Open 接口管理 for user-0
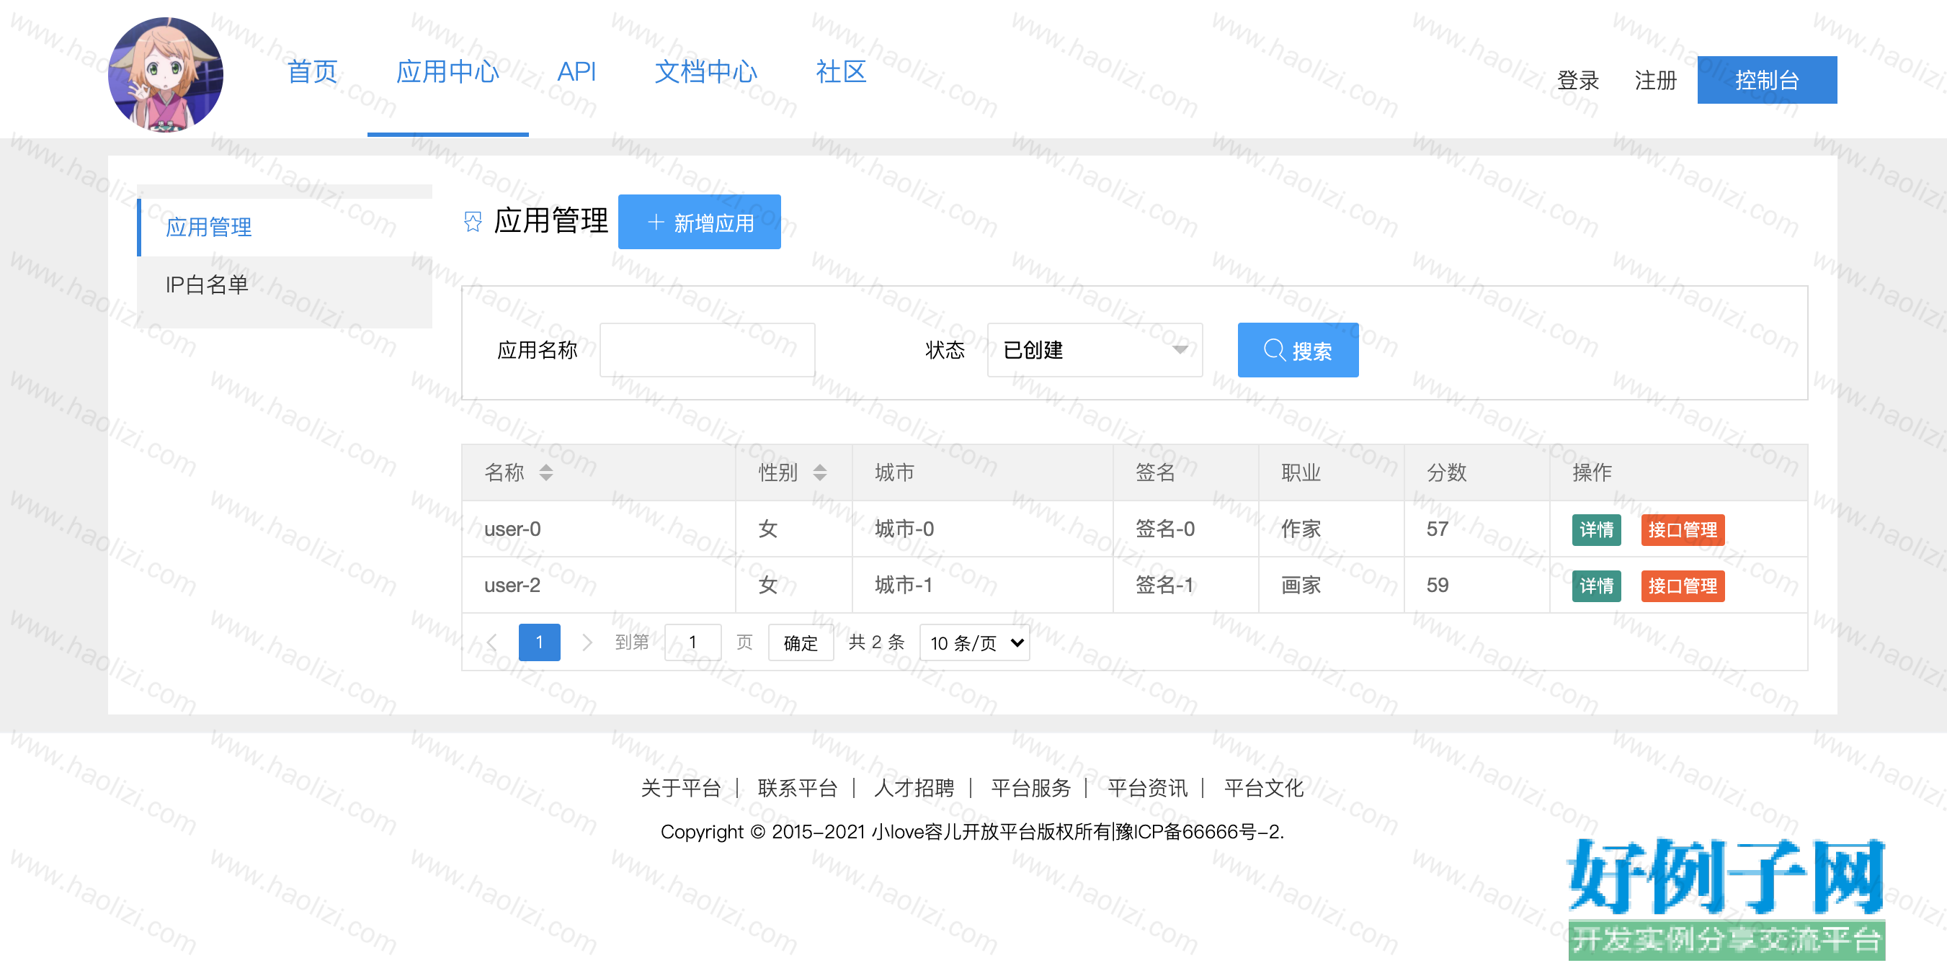 click(x=1683, y=529)
